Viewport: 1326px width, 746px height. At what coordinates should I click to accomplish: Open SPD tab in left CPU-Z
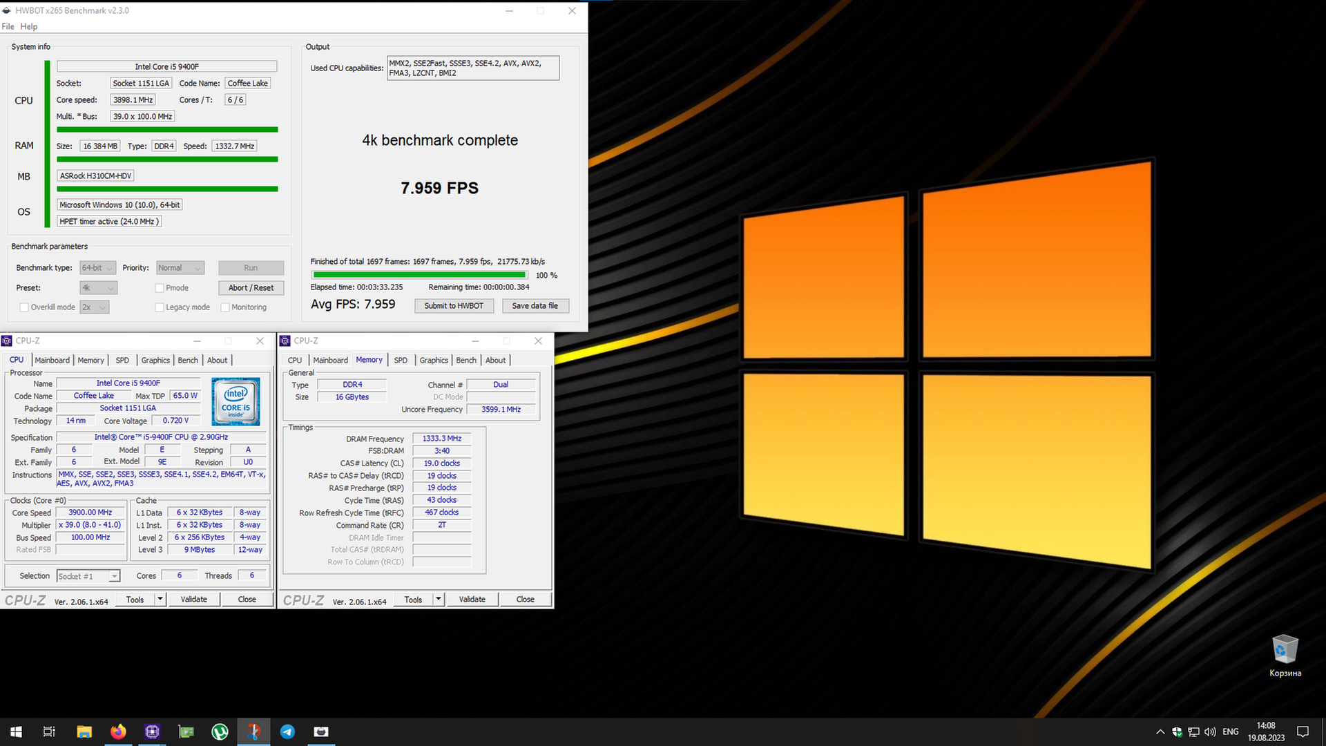pyautogui.click(x=122, y=361)
